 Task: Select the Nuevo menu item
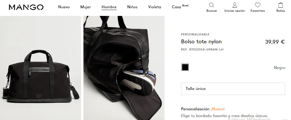64,7
